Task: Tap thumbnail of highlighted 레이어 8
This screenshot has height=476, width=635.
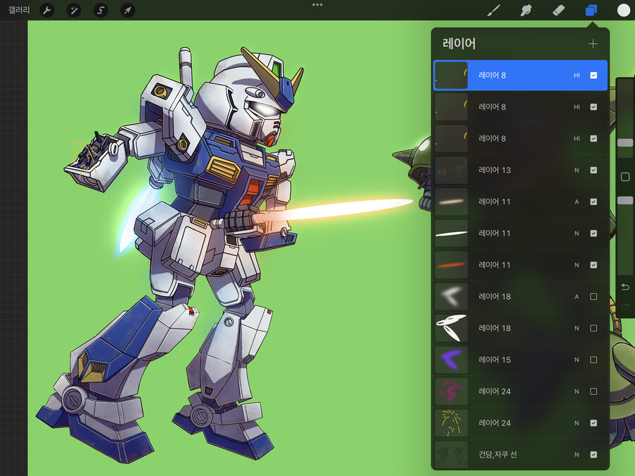Action: 451,75
